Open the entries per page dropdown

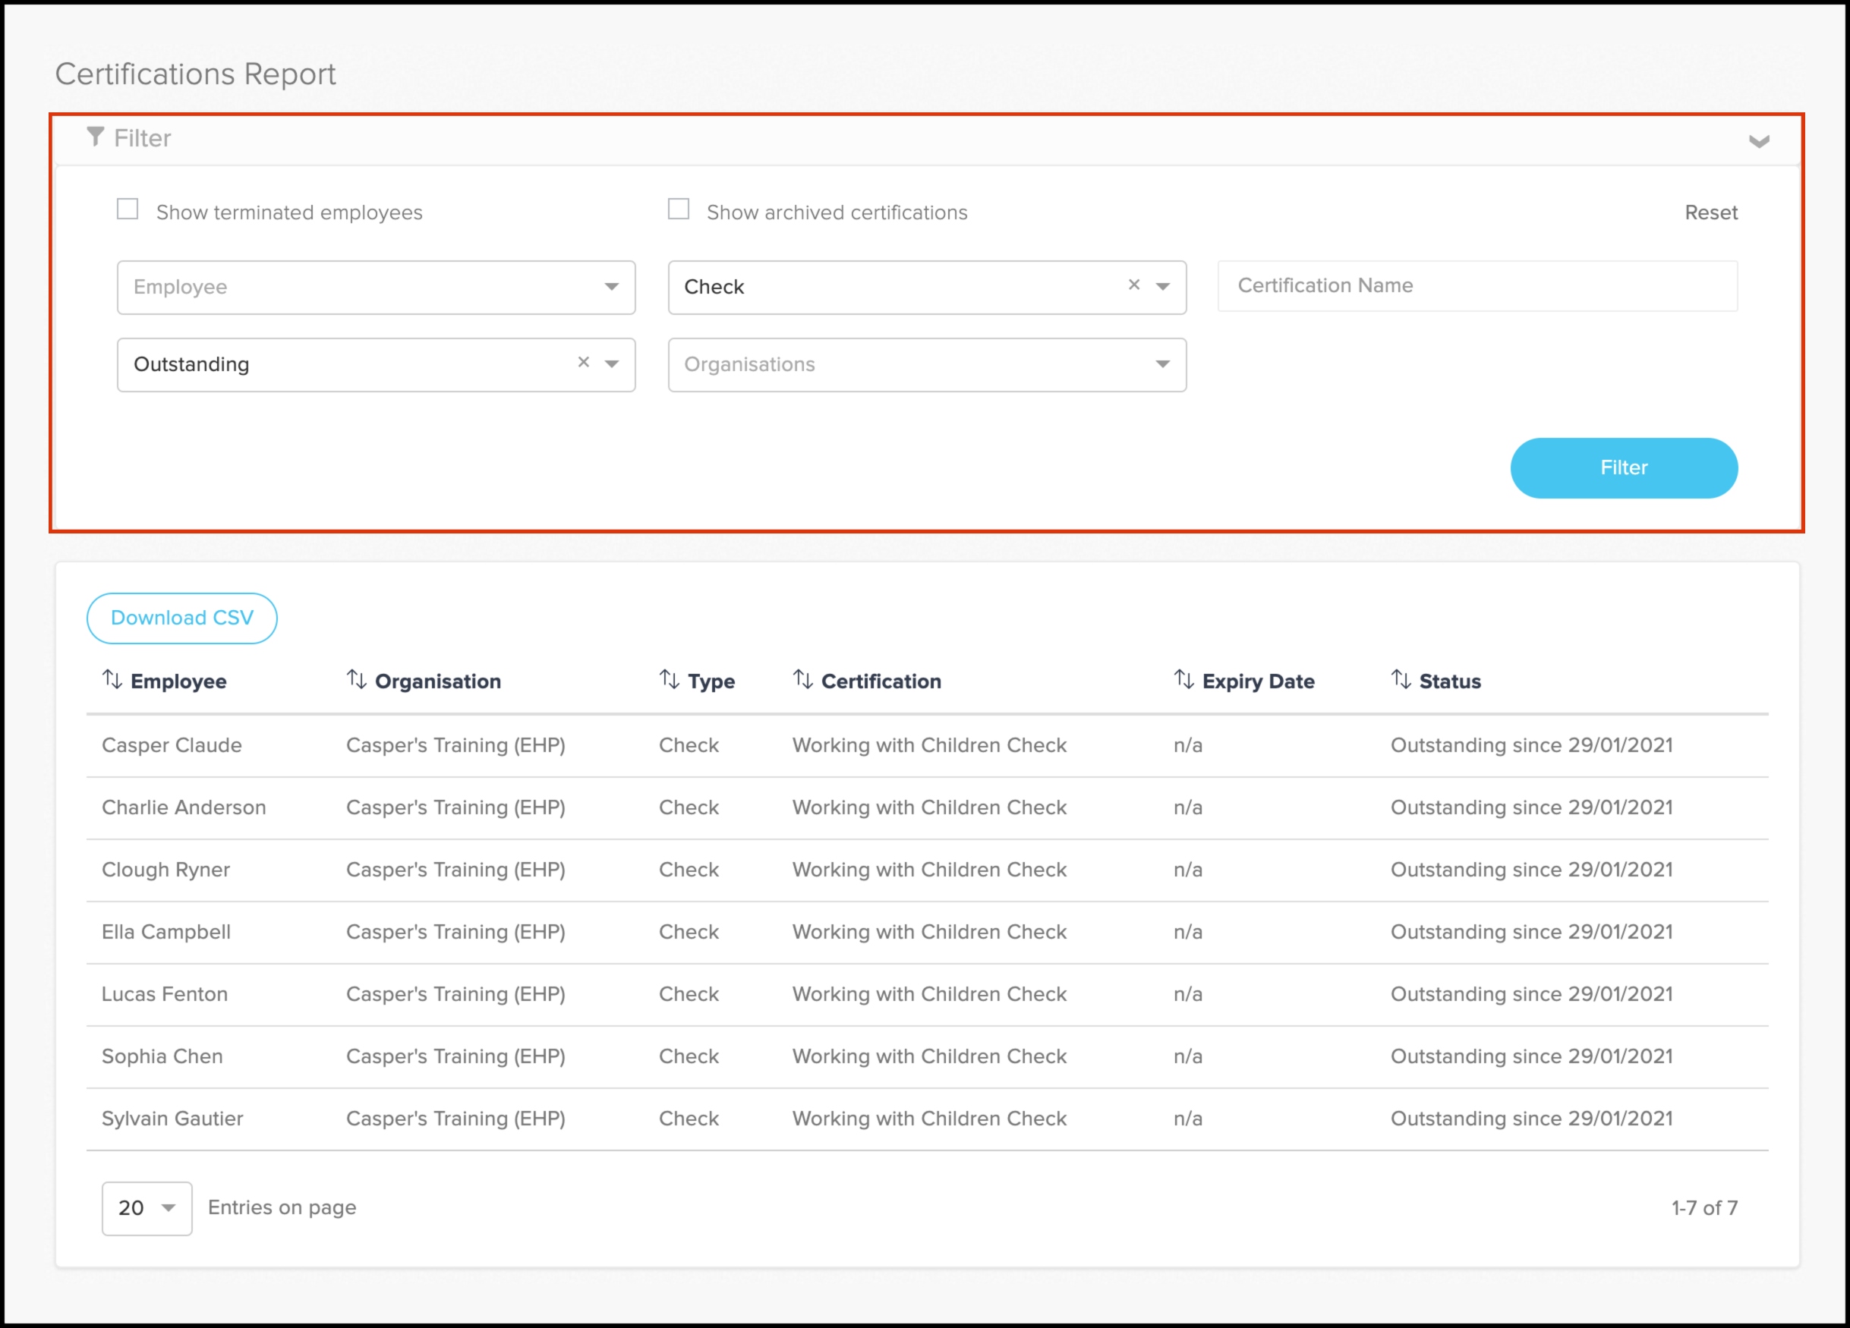point(147,1208)
